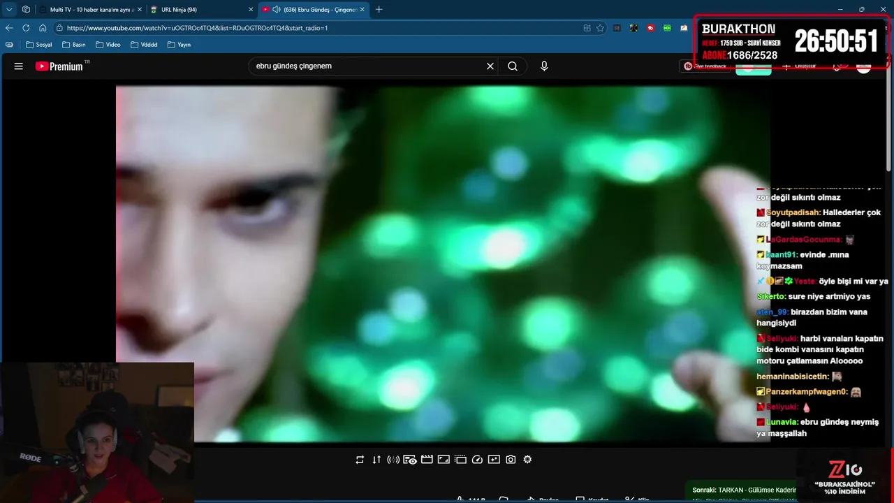Viewport: 894px width, 503px height.
Task: Click chat username Panzerkampfwagen0
Action: coord(806,391)
